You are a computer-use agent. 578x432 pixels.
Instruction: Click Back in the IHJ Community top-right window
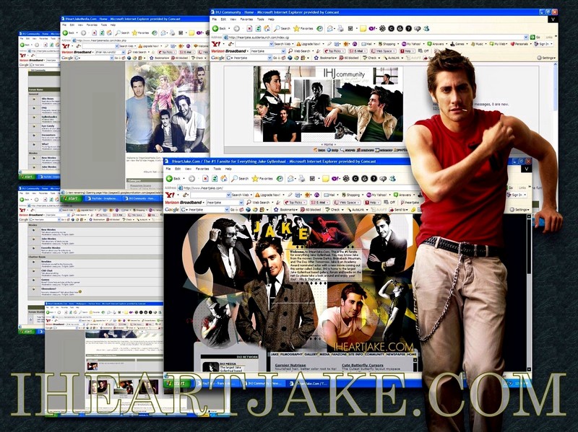pos(220,28)
